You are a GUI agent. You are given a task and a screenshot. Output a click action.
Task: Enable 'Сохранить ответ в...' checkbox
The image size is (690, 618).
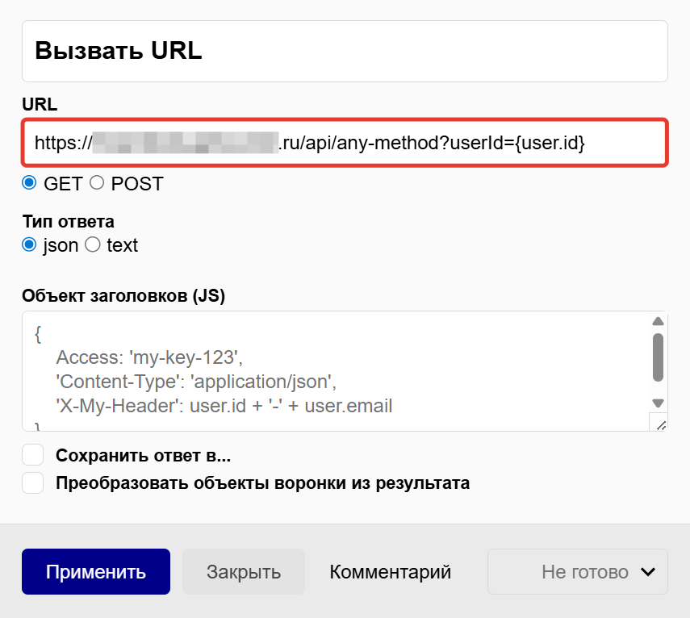tap(33, 456)
